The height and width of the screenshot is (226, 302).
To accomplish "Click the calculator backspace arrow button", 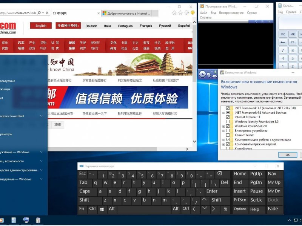I will click(x=282, y=42).
